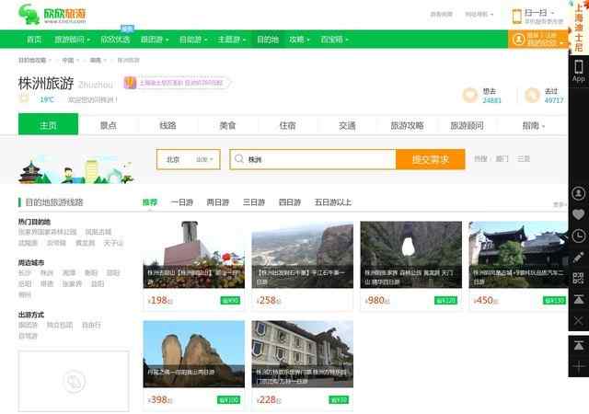Open the ¥980 Zhangjiajie tour thumbnail
The width and height of the screenshot is (589, 414).
pos(411,255)
